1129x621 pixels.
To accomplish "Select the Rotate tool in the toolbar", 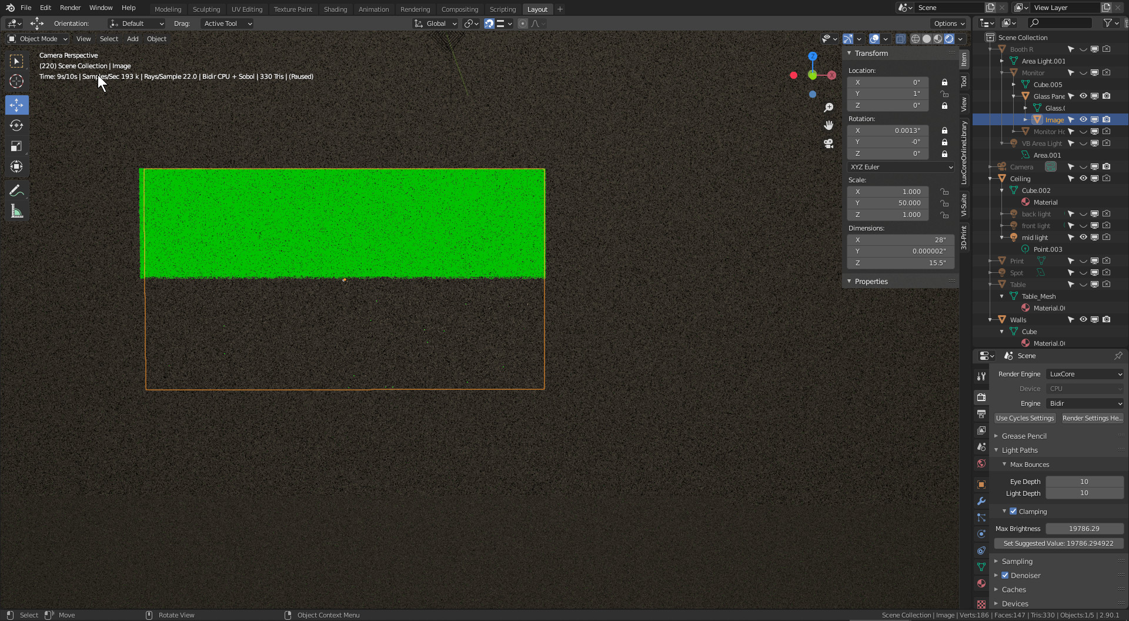I will tap(16, 126).
